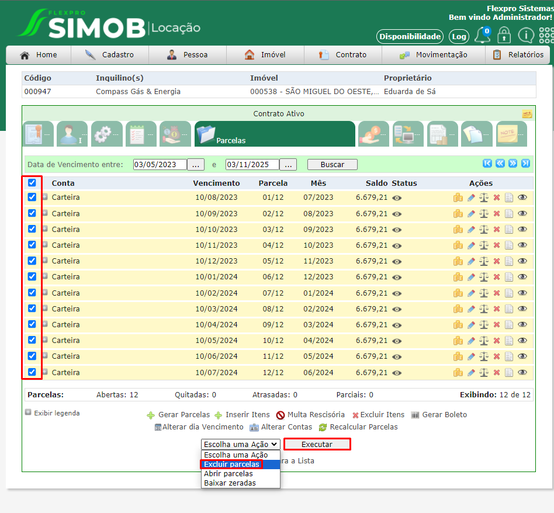The width and height of the screenshot is (554, 513).
Task: Click the Disponibilidade button
Action: (410, 36)
